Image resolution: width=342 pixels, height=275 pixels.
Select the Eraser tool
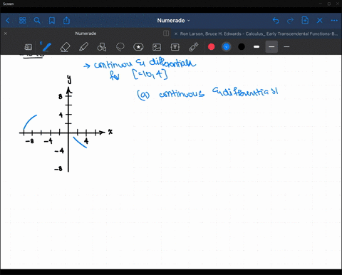[x=66, y=47]
